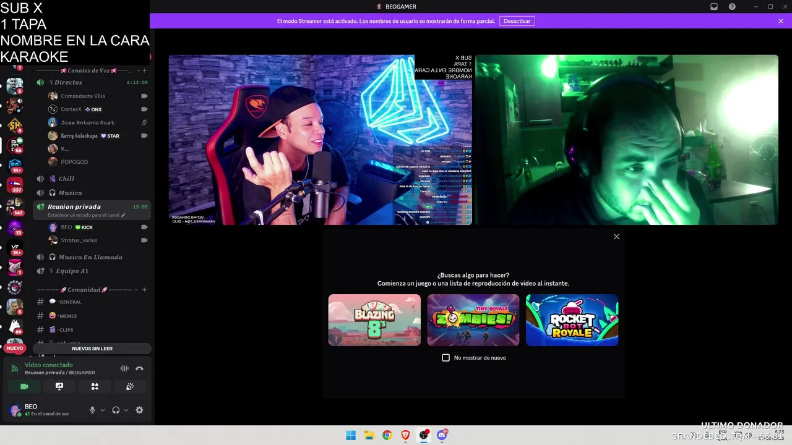
Task: Toggle camera in voice panel
Action: pyautogui.click(x=24, y=386)
